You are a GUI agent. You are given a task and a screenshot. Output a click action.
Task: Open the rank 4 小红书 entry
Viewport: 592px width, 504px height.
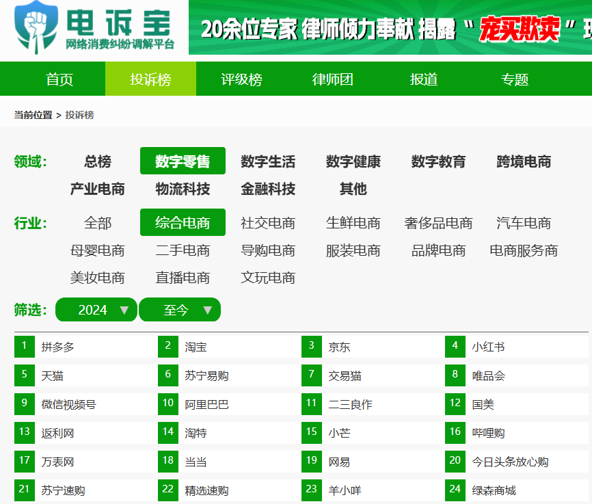pos(517,347)
